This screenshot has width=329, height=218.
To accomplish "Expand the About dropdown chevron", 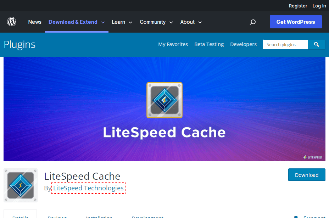I will click(200, 22).
